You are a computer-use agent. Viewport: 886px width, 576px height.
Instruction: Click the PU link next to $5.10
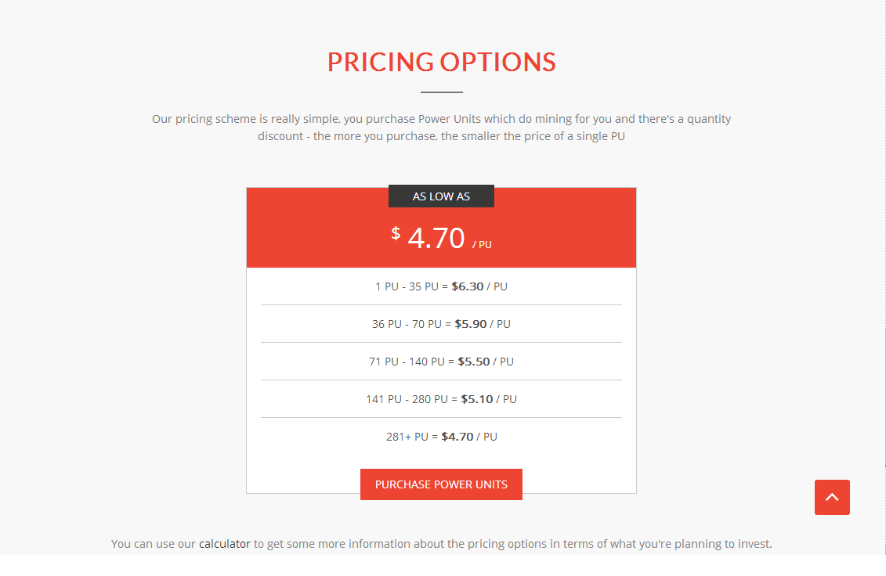coord(510,398)
